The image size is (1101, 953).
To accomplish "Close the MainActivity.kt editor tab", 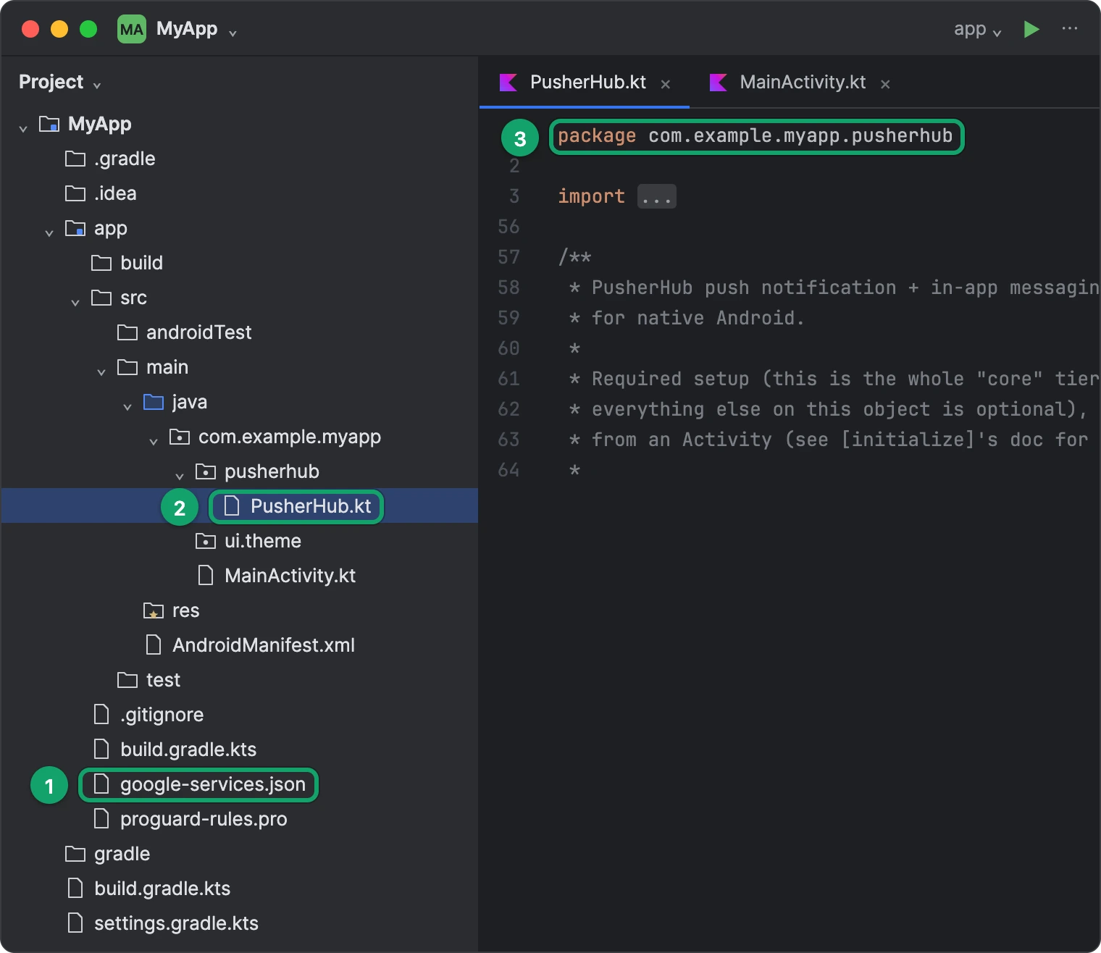I will click(x=885, y=85).
